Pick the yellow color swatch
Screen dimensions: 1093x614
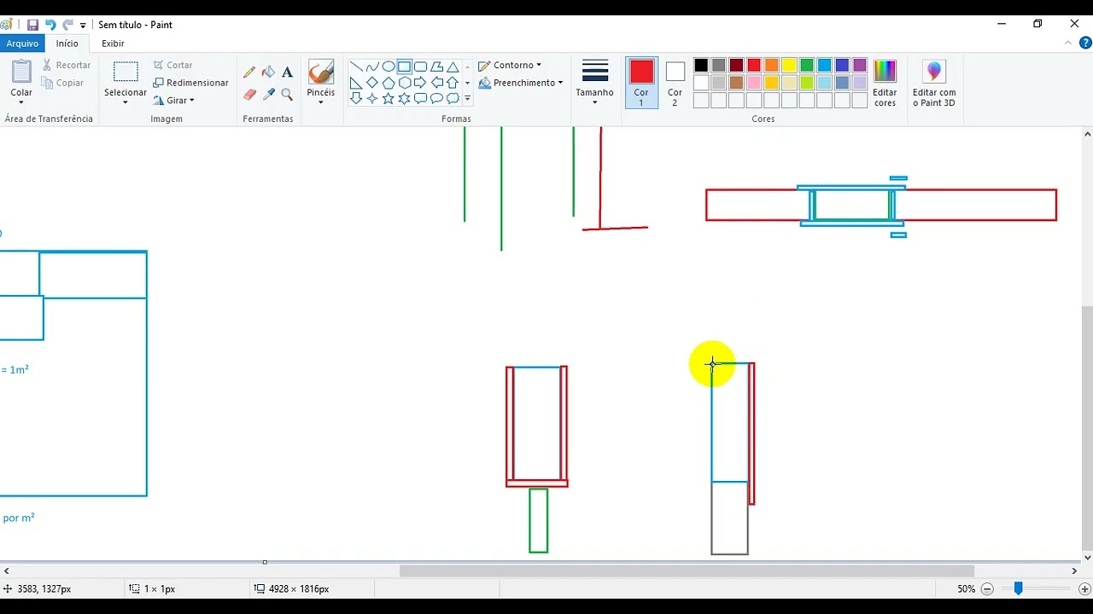pos(789,65)
